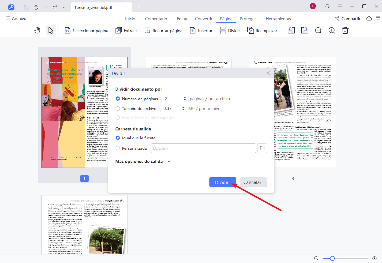Screen dimensions: 382x263
Task: Click the cloud upload icon near Compartir
Action: point(369,18)
